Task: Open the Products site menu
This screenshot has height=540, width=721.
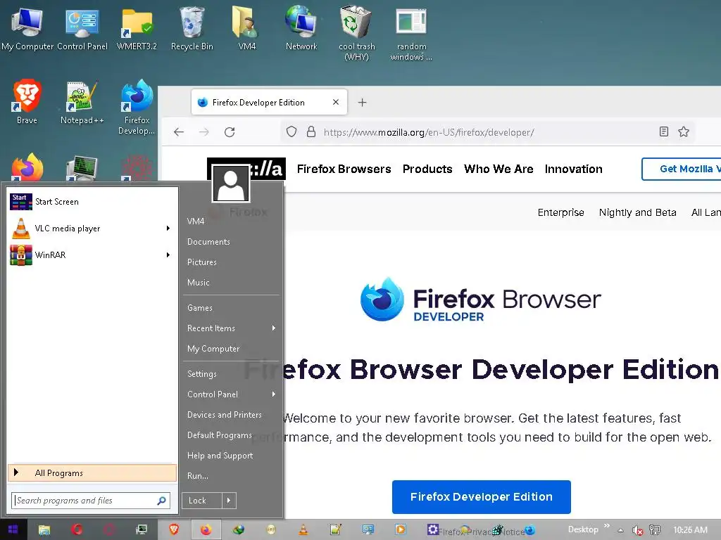Action: point(427,169)
